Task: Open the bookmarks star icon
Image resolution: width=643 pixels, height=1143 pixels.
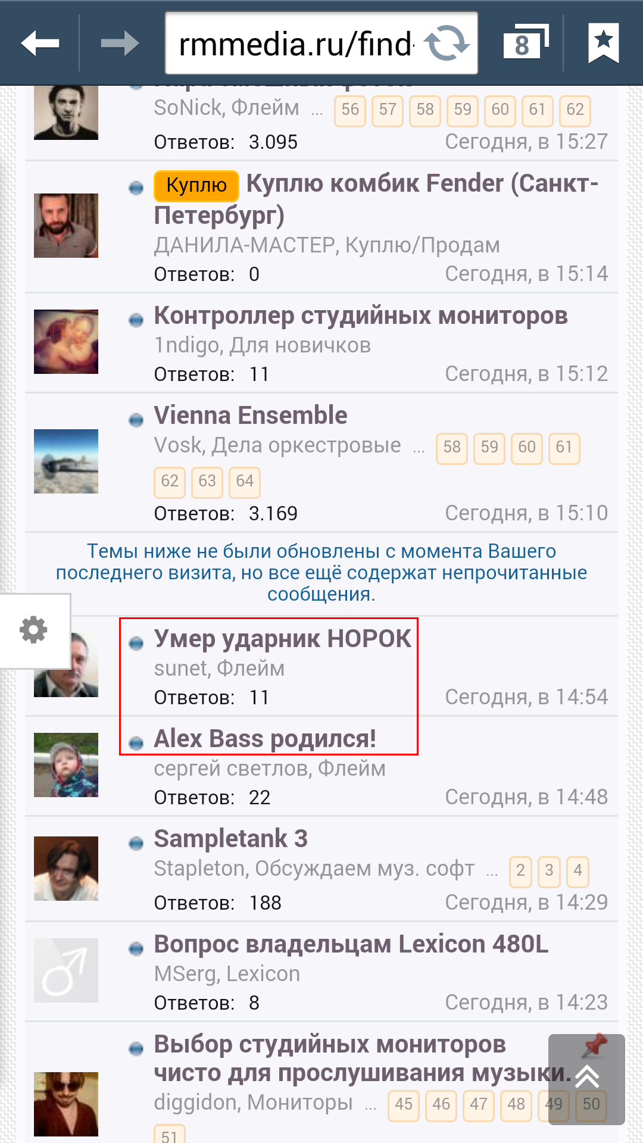Action: click(603, 43)
